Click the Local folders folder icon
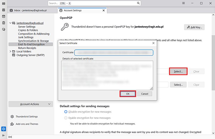 (13, 51)
